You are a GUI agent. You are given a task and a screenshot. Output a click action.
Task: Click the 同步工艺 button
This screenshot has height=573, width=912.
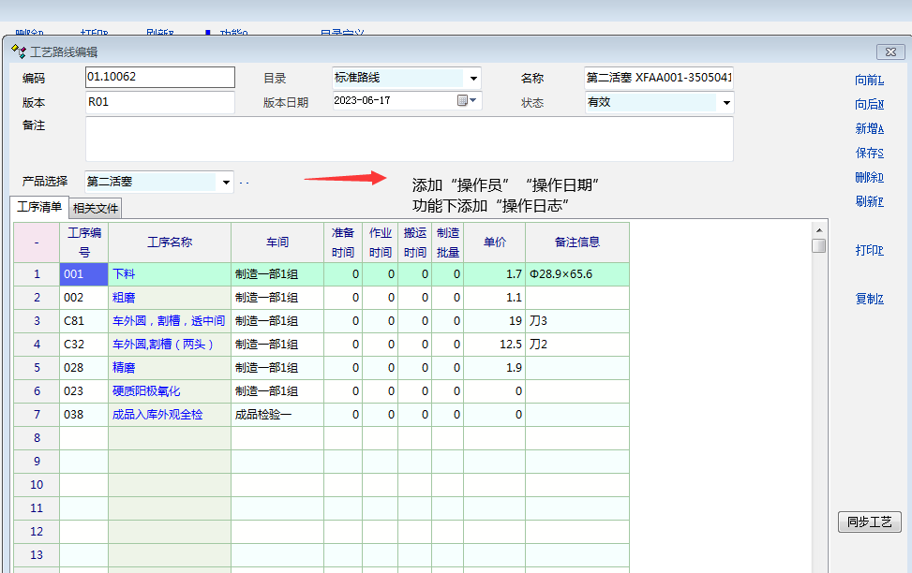coord(869,522)
